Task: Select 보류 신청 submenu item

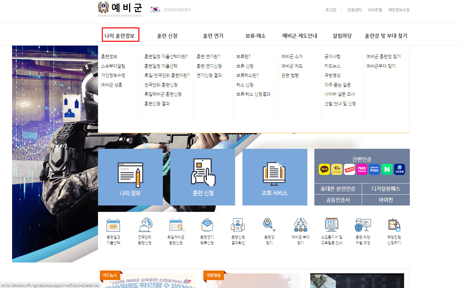Action: (x=245, y=66)
